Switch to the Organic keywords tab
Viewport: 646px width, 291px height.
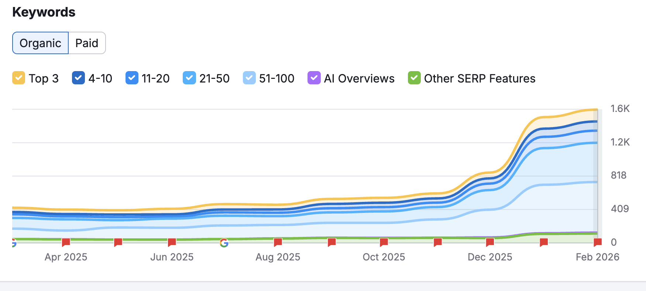tap(41, 43)
